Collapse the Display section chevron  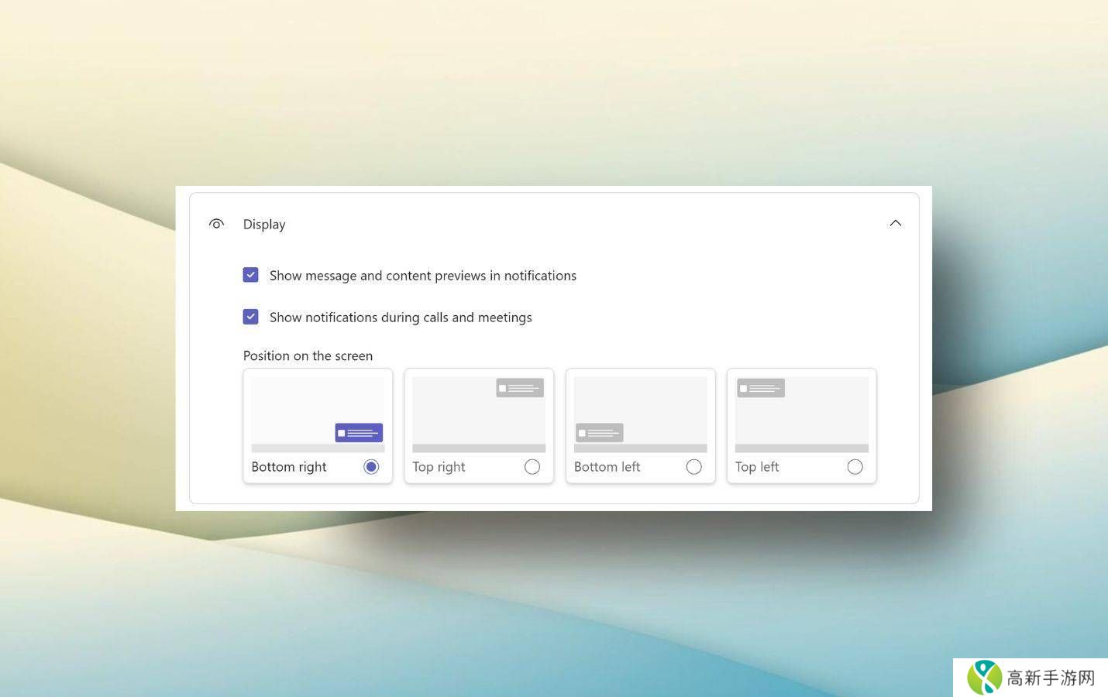[x=895, y=223]
